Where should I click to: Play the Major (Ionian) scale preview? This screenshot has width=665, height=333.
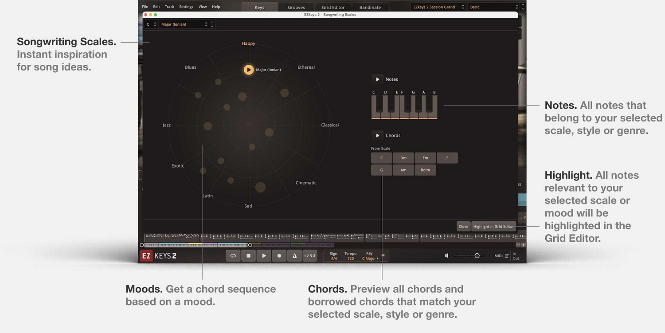click(249, 70)
